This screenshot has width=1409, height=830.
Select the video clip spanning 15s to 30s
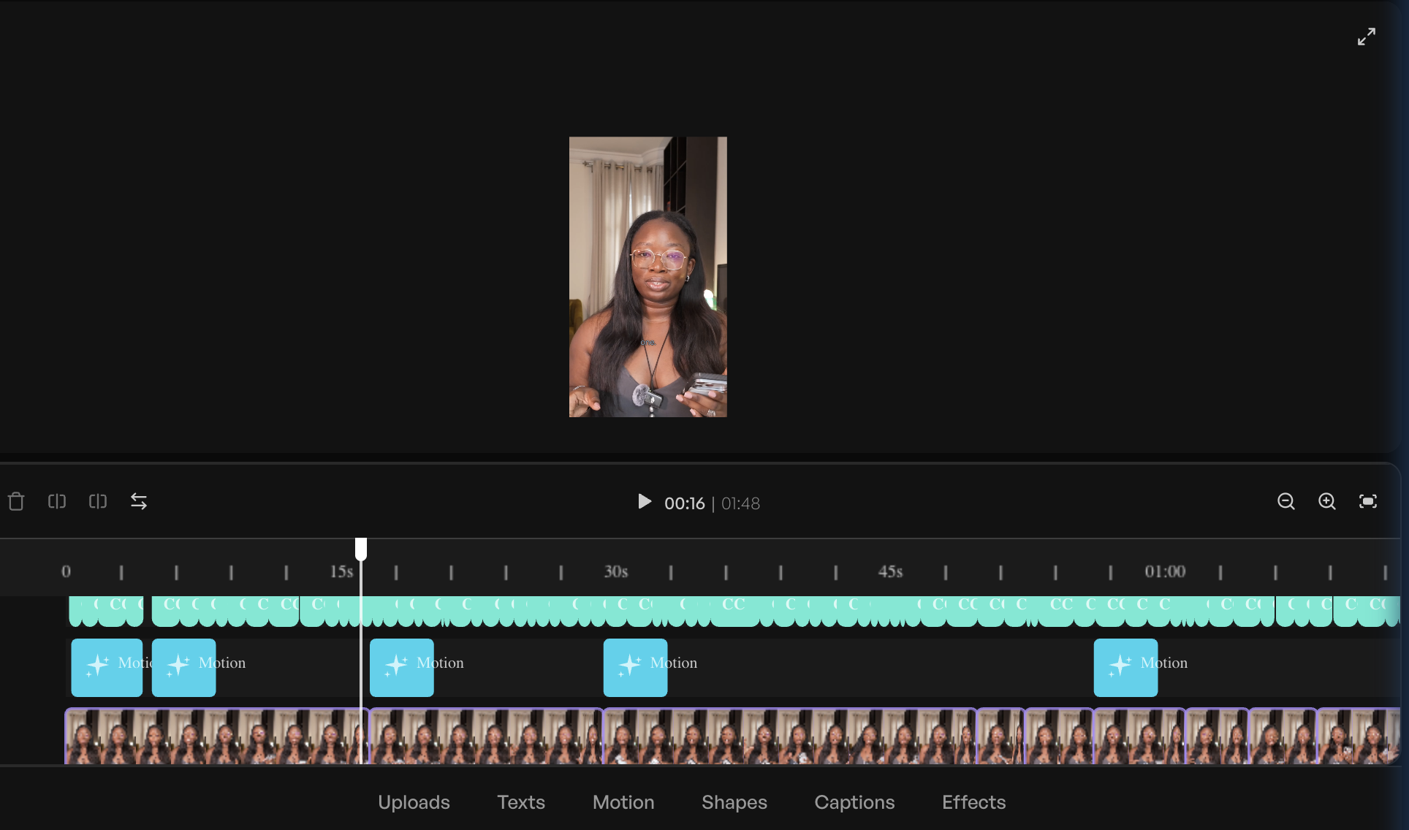coord(486,736)
